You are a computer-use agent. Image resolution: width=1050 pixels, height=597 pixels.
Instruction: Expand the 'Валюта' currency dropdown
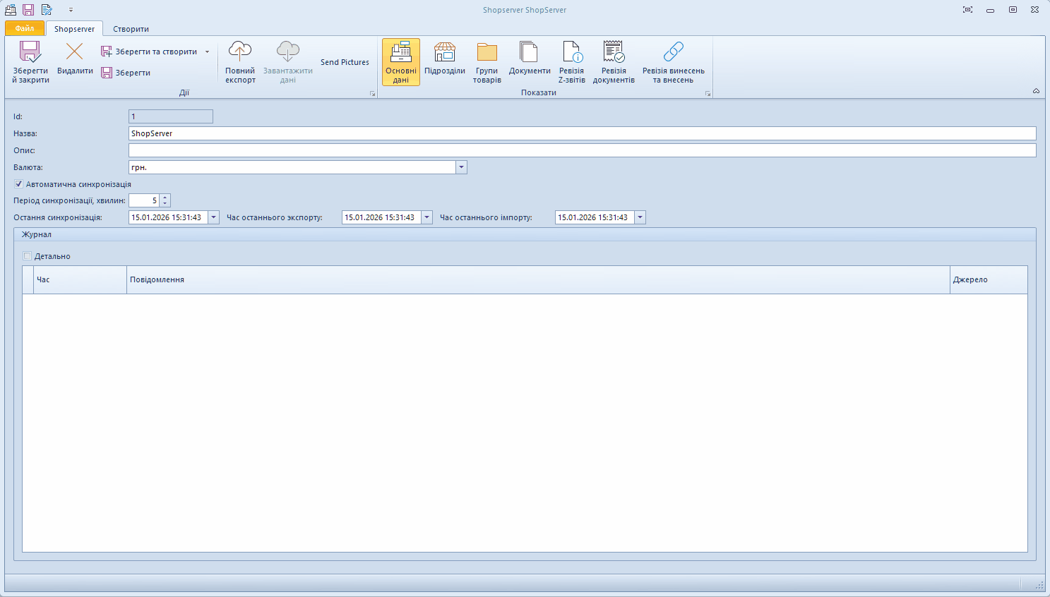(461, 167)
